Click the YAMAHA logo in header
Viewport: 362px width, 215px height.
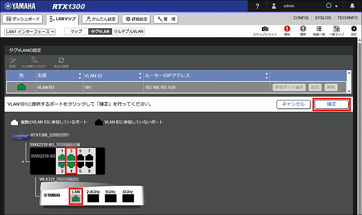[20, 6]
